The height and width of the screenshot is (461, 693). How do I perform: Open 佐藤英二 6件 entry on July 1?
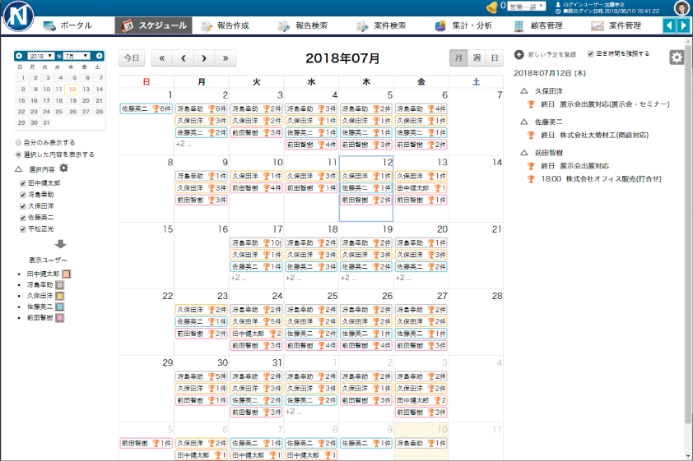[x=146, y=108]
